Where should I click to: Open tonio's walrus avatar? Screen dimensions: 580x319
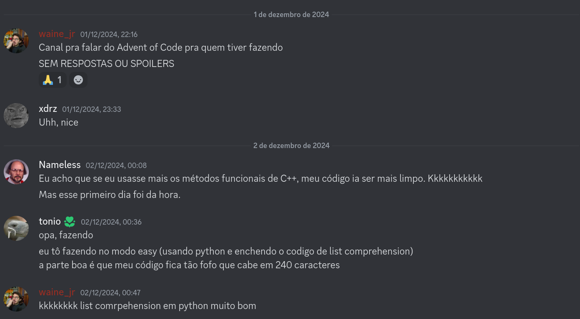click(x=16, y=228)
